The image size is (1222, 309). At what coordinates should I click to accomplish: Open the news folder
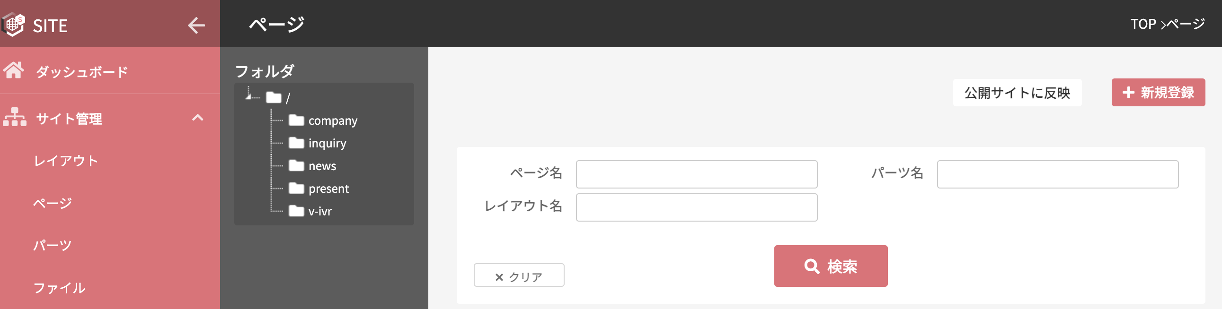(x=322, y=166)
